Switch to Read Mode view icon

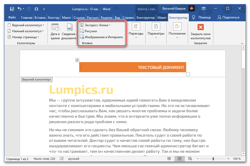point(169,159)
